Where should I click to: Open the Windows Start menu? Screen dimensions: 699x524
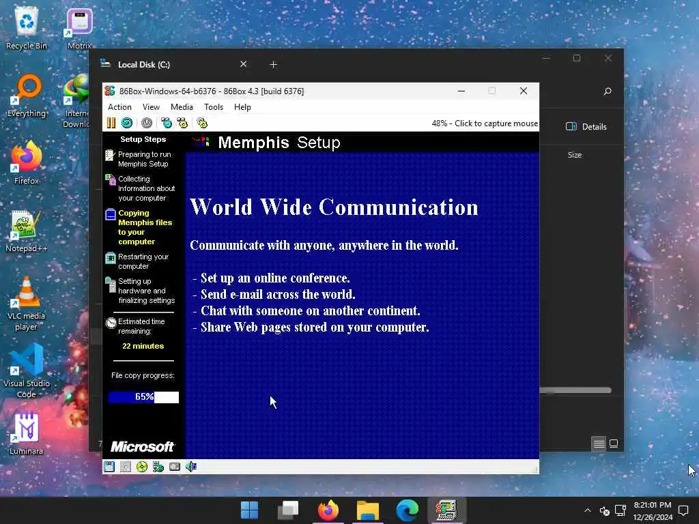(249, 510)
